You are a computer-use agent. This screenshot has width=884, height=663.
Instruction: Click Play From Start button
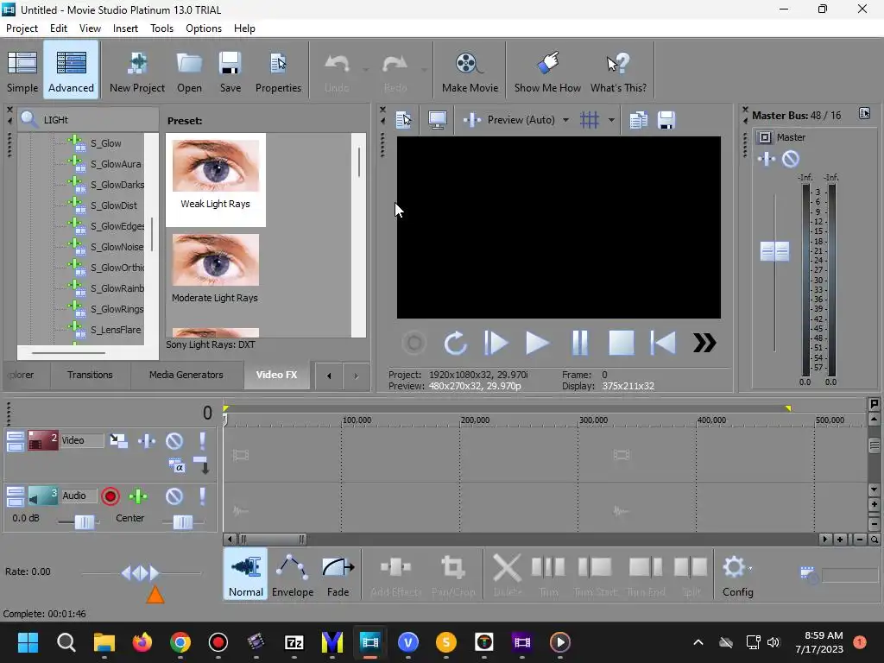pyautogui.click(x=496, y=343)
